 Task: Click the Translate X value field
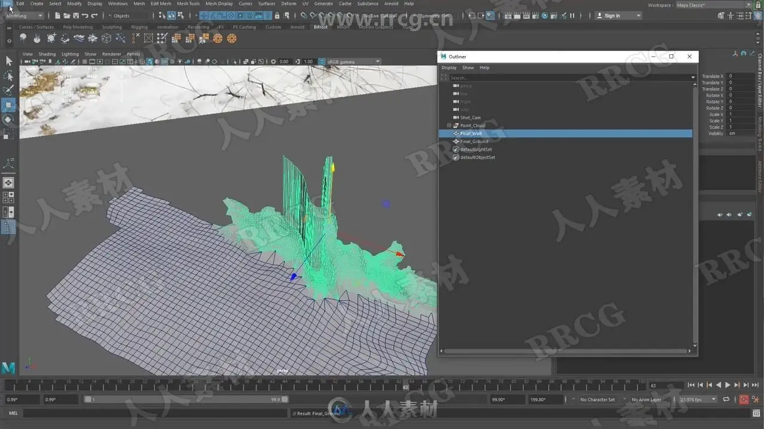coord(740,76)
